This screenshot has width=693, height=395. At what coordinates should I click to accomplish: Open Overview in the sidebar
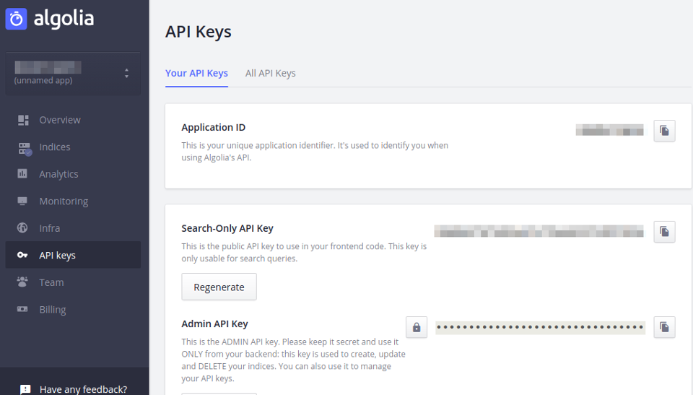click(73, 120)
